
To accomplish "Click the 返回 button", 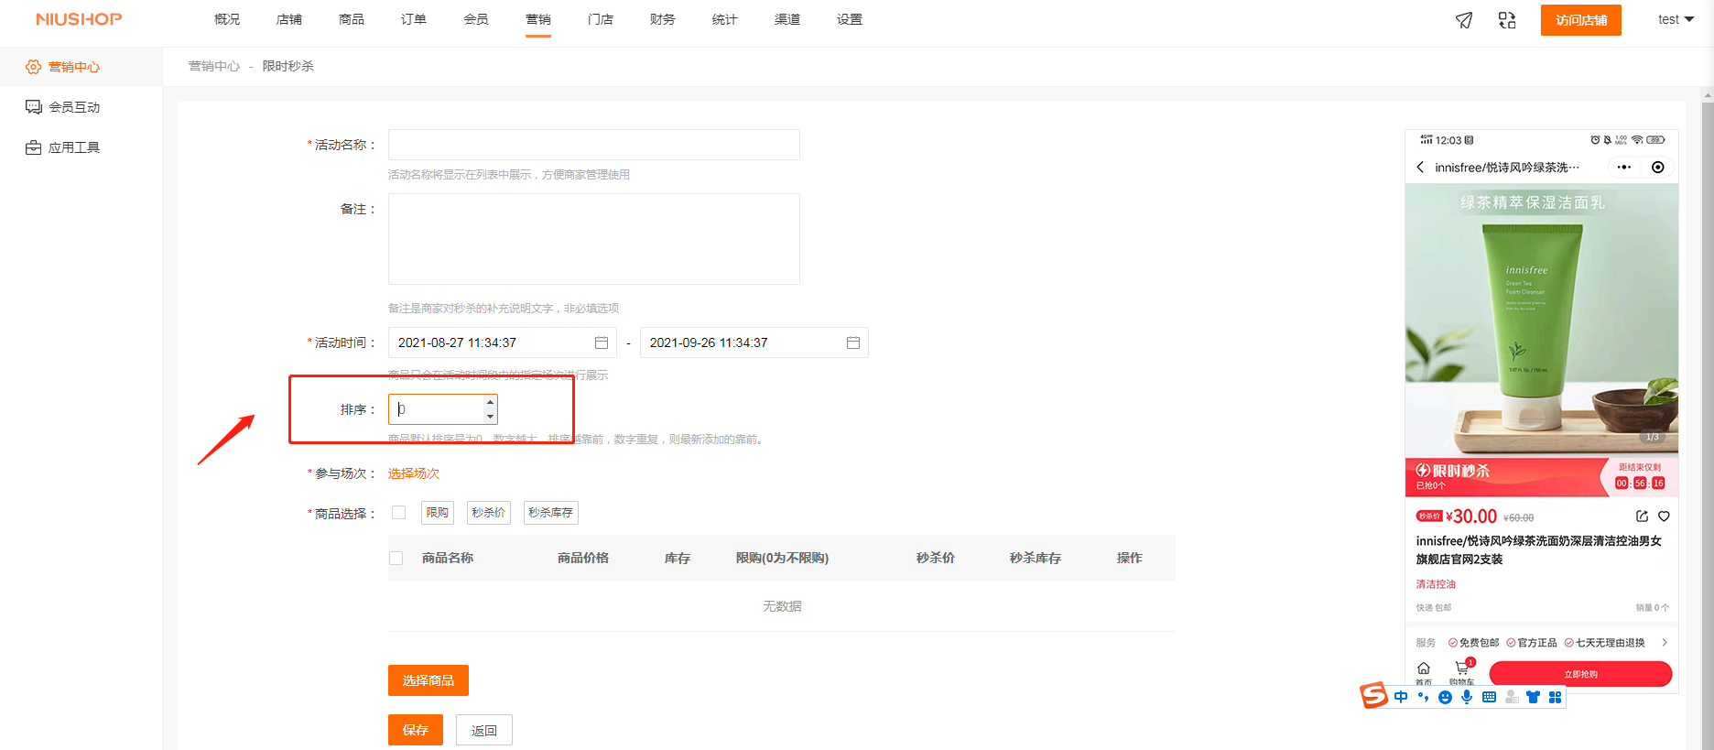I will [x=484, y=730].
